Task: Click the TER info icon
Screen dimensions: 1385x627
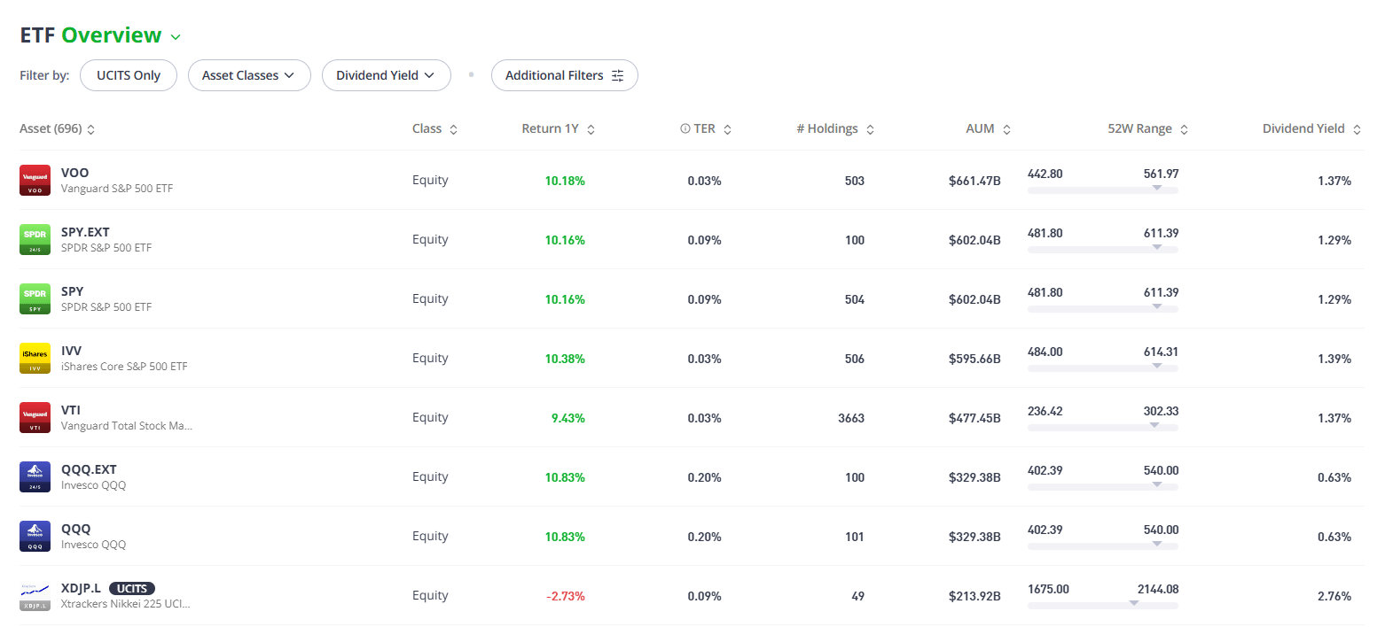Action: [x=685, y=129]
